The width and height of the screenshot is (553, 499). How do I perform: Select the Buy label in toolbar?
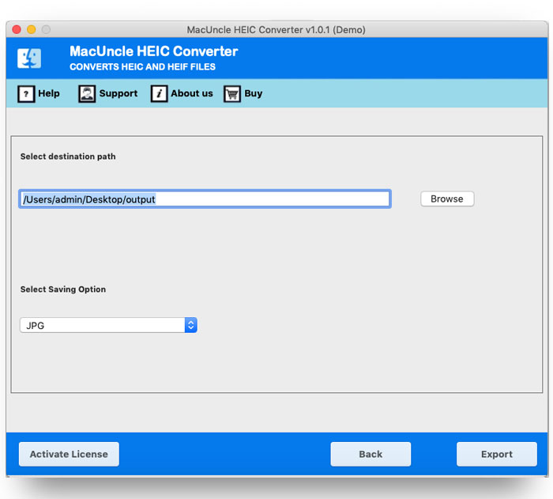point(254,93)
